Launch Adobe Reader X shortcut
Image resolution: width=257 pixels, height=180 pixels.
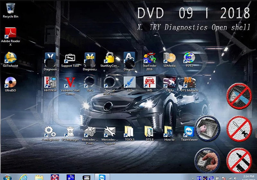pyautogui.click(x=11, y=37)
